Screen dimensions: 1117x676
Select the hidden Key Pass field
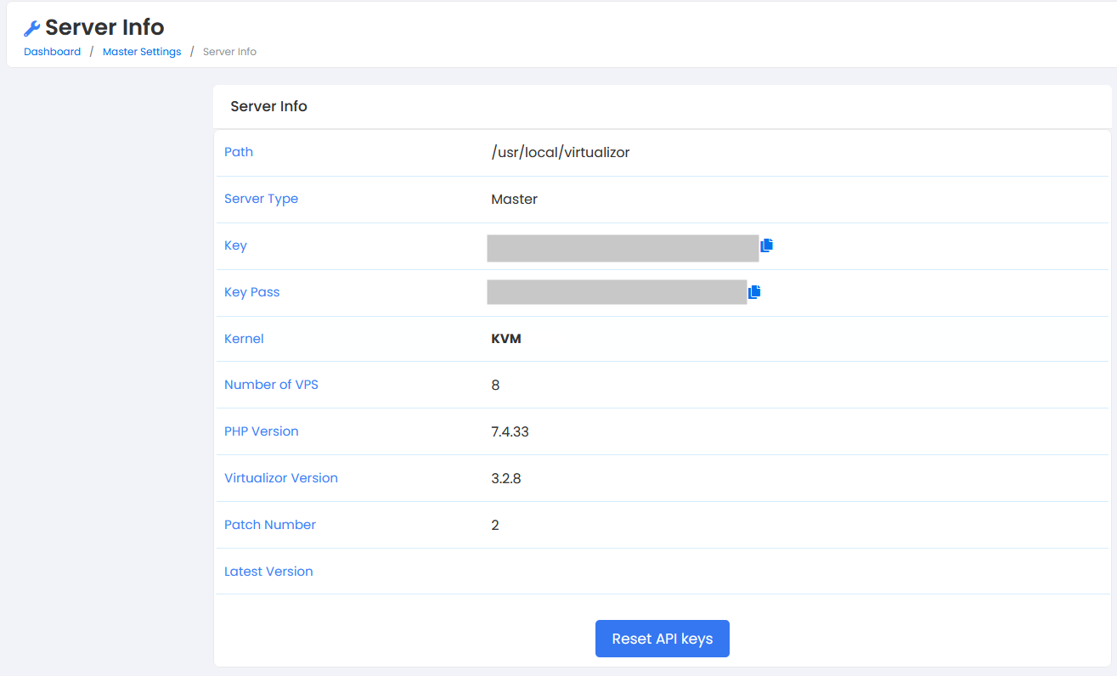[x=616, y=292]
